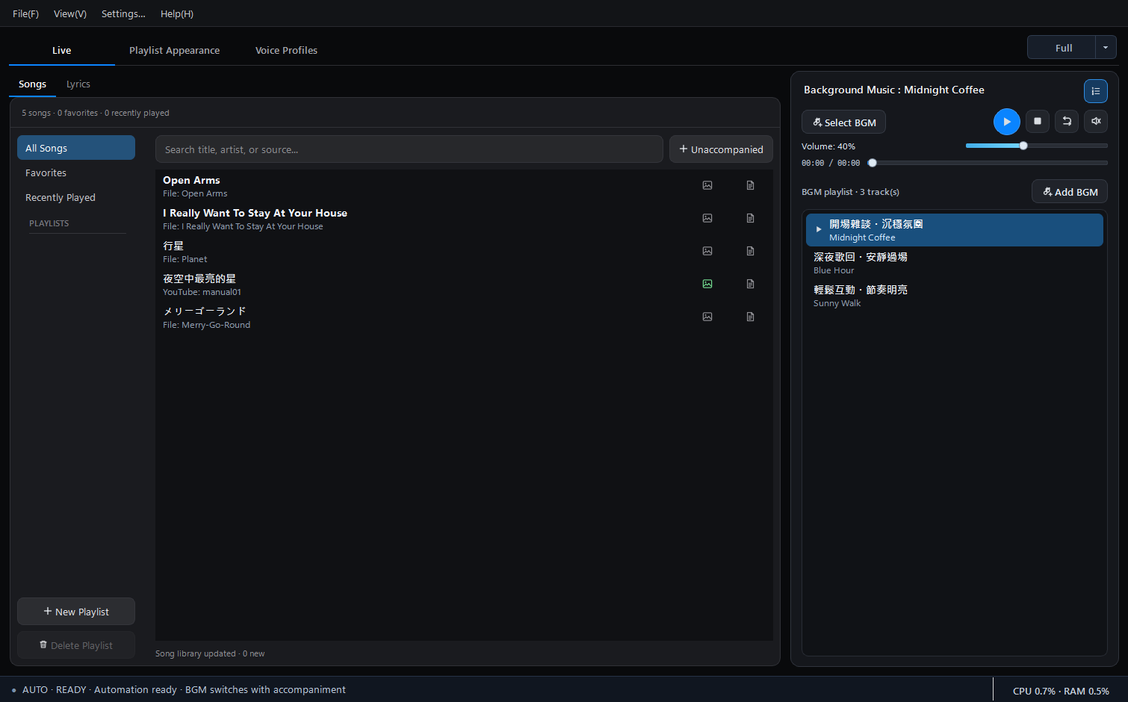Image resolution: width=1128 pixels, height=702 pixels.
Task: Click image icon for 行星 song
Action: coord(707,251)
